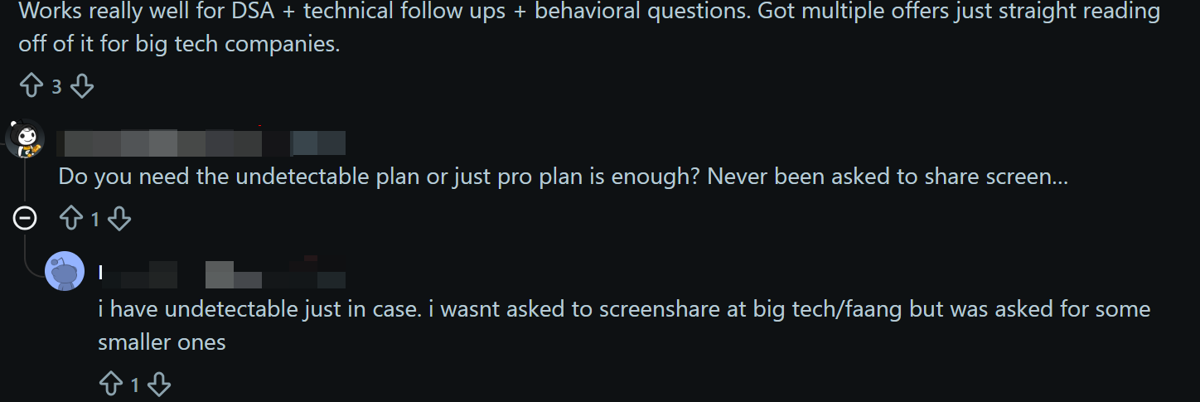Screen dimensions: 1200x402
Task: Click the 'off of it for big tech companies' line
Action: pyautogui.click(x=179, y=44)
